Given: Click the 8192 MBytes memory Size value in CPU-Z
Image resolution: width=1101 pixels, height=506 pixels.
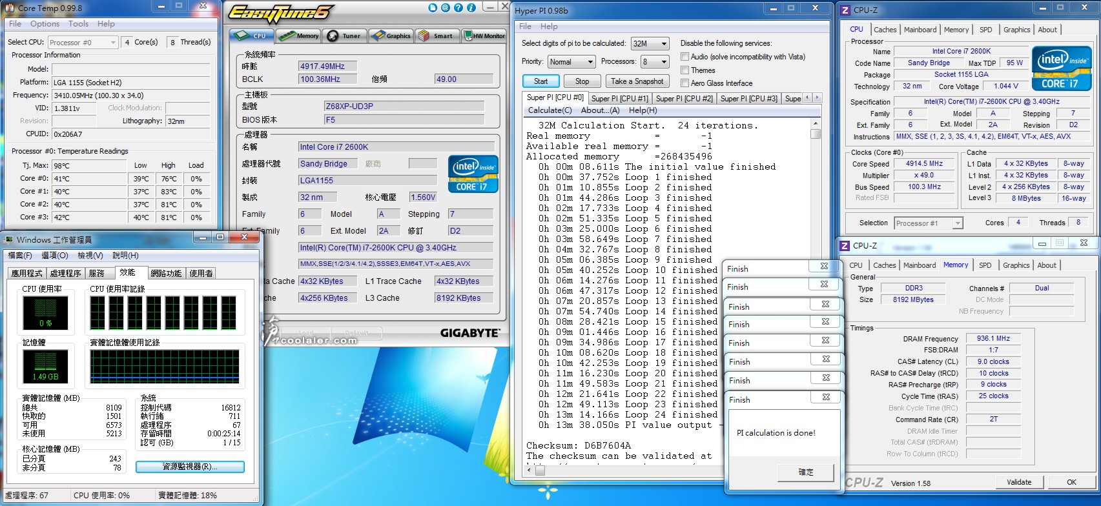Looking at the screenshot, I should 913,299.
